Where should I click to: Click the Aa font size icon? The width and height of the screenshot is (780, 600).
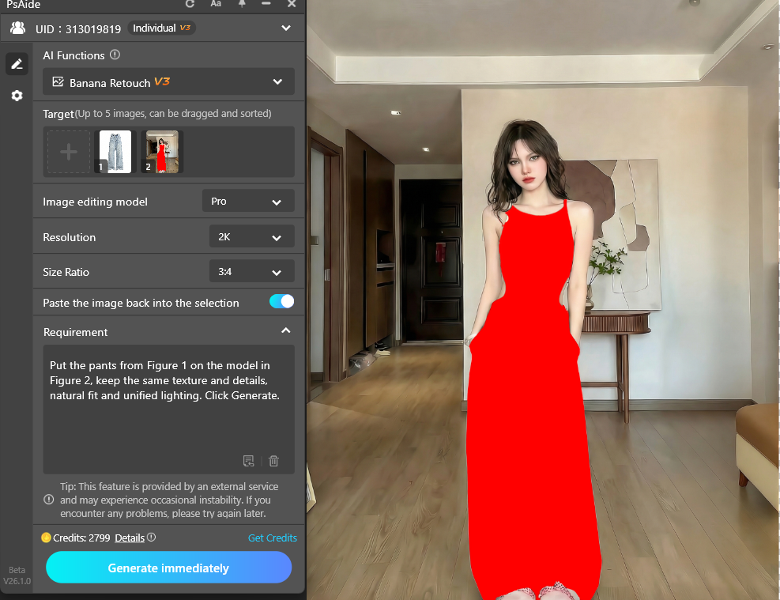coord(216,4)
